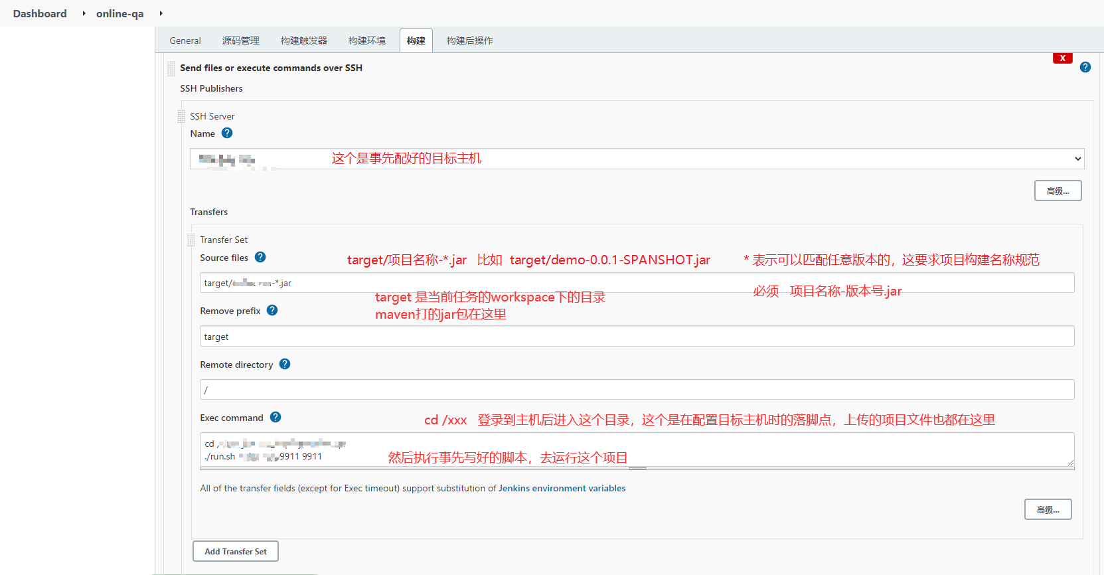This screenshot has height=575, width=1104.
Task: Expand the breadcrumb arrow after online-qa
Action: click(x=161, y=13)
